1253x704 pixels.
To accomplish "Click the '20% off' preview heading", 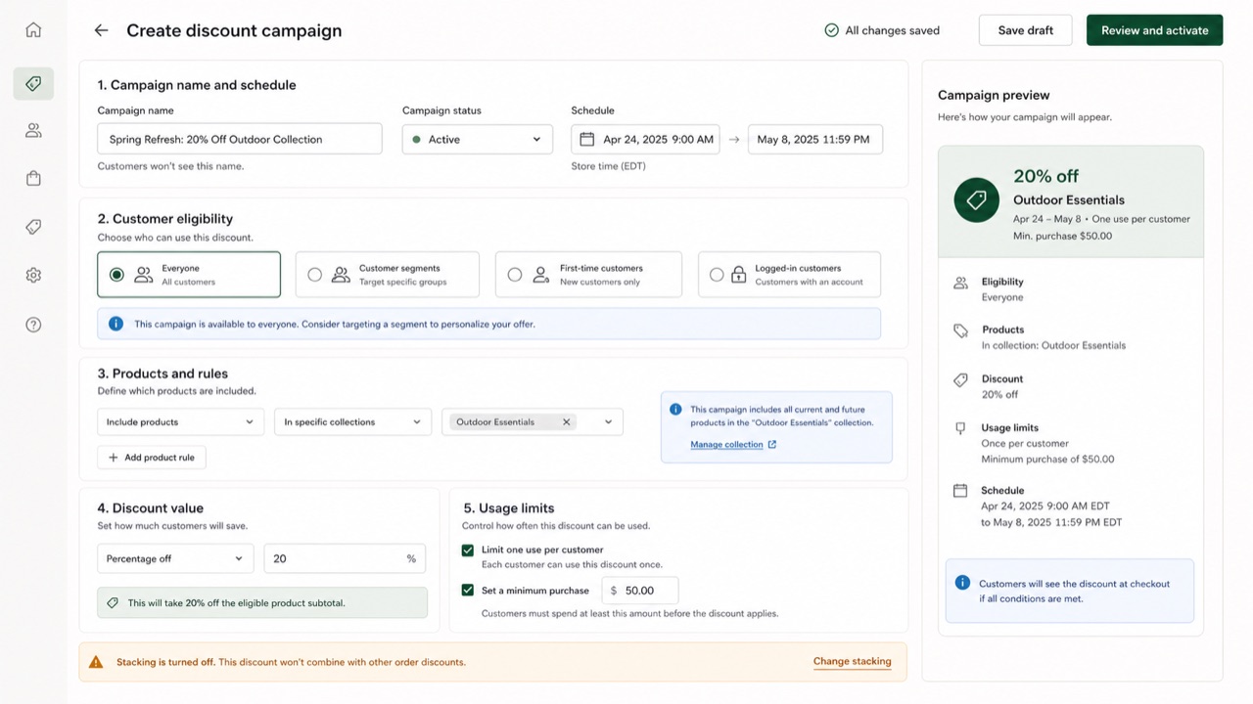I will pos(1046,176).
